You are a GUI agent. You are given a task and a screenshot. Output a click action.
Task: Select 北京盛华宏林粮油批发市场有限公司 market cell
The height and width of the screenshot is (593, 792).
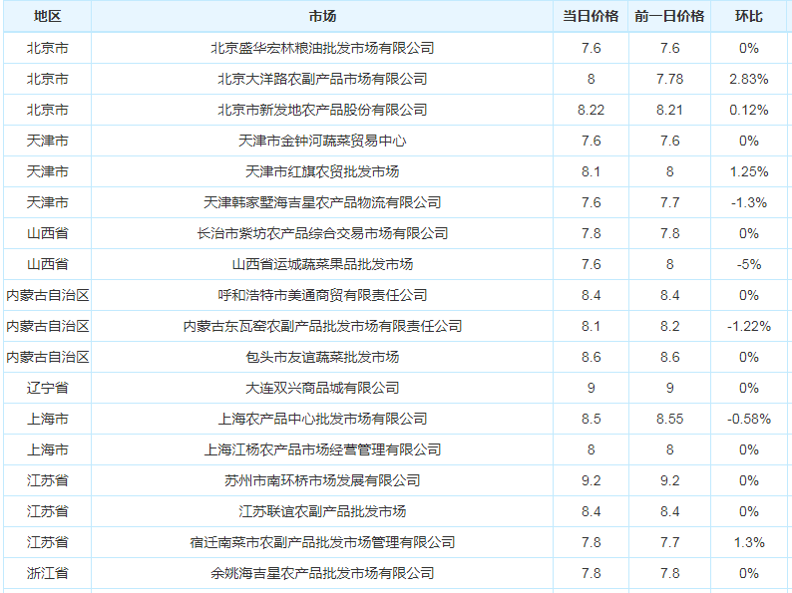pos(322,48)
